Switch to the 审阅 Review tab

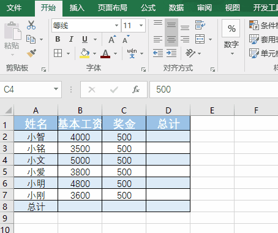click(205, 8)
